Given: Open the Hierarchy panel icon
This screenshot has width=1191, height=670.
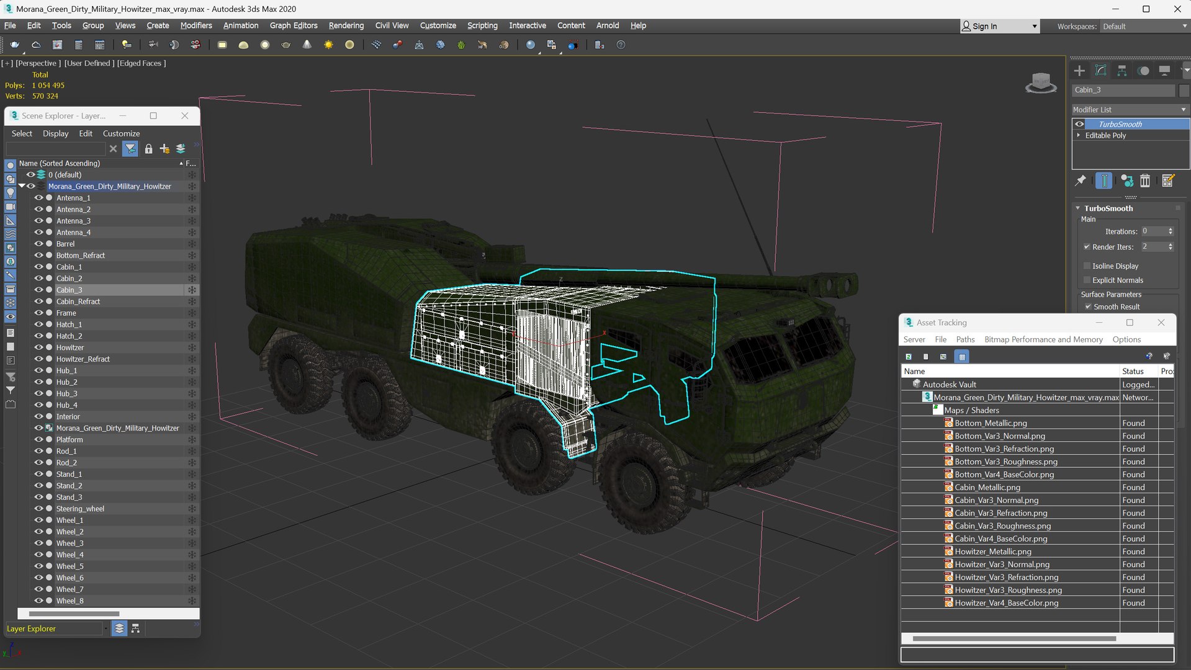Looking at the screenshot, I should coord(1121,71).
